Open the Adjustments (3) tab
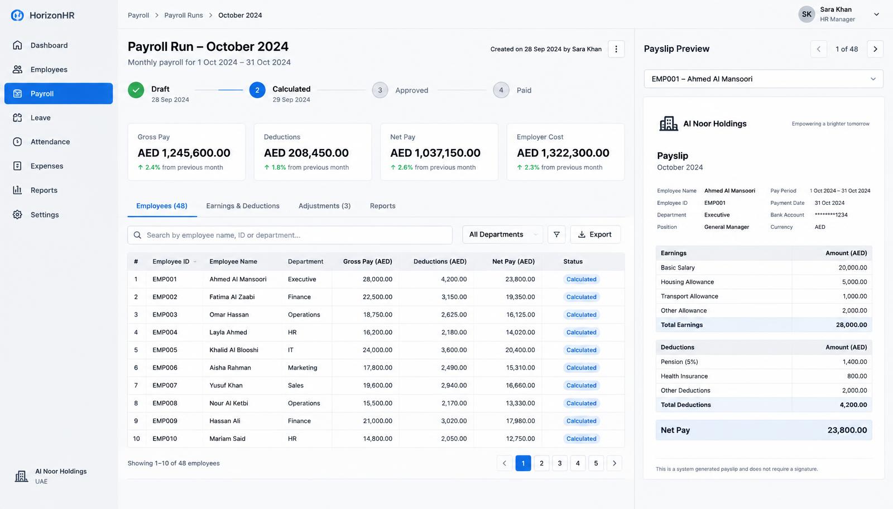Image resolution: width=893 pixels, height=509 pixels. (x=324, y=206)
